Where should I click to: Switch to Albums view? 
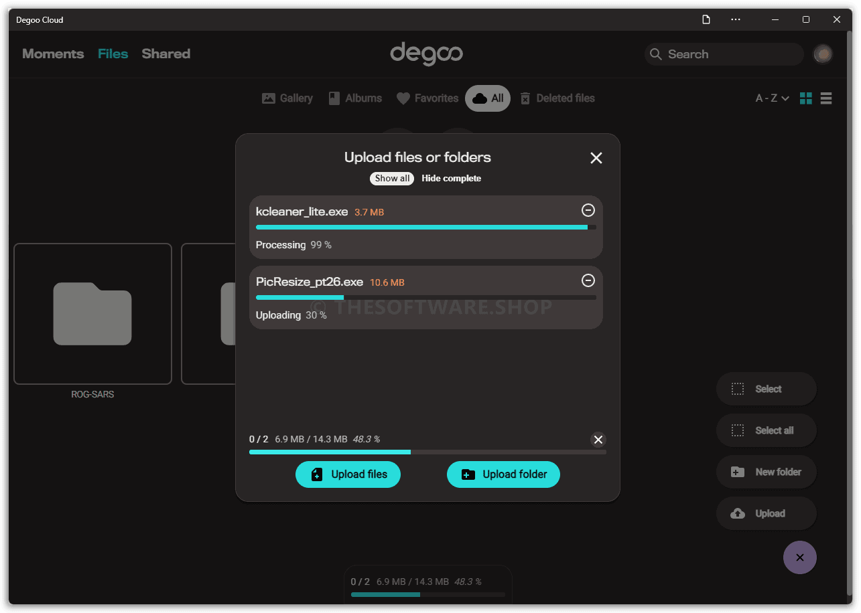click(x=354, y=98)
